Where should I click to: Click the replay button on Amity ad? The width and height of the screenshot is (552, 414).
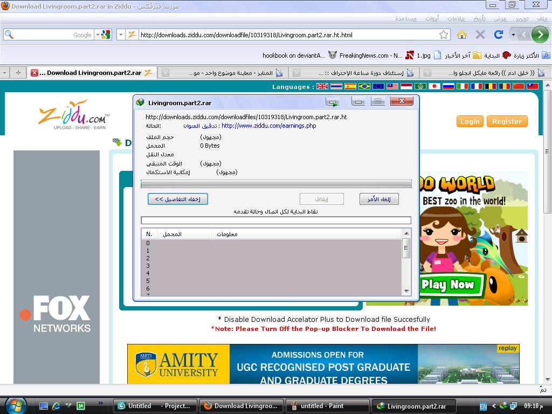(x=508, y=348)
